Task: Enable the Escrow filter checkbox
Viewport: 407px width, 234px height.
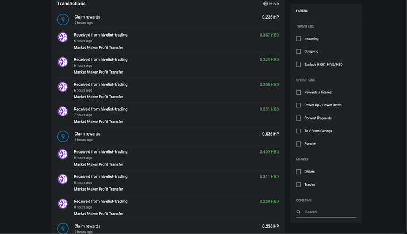Action: (x=298, y=143)
